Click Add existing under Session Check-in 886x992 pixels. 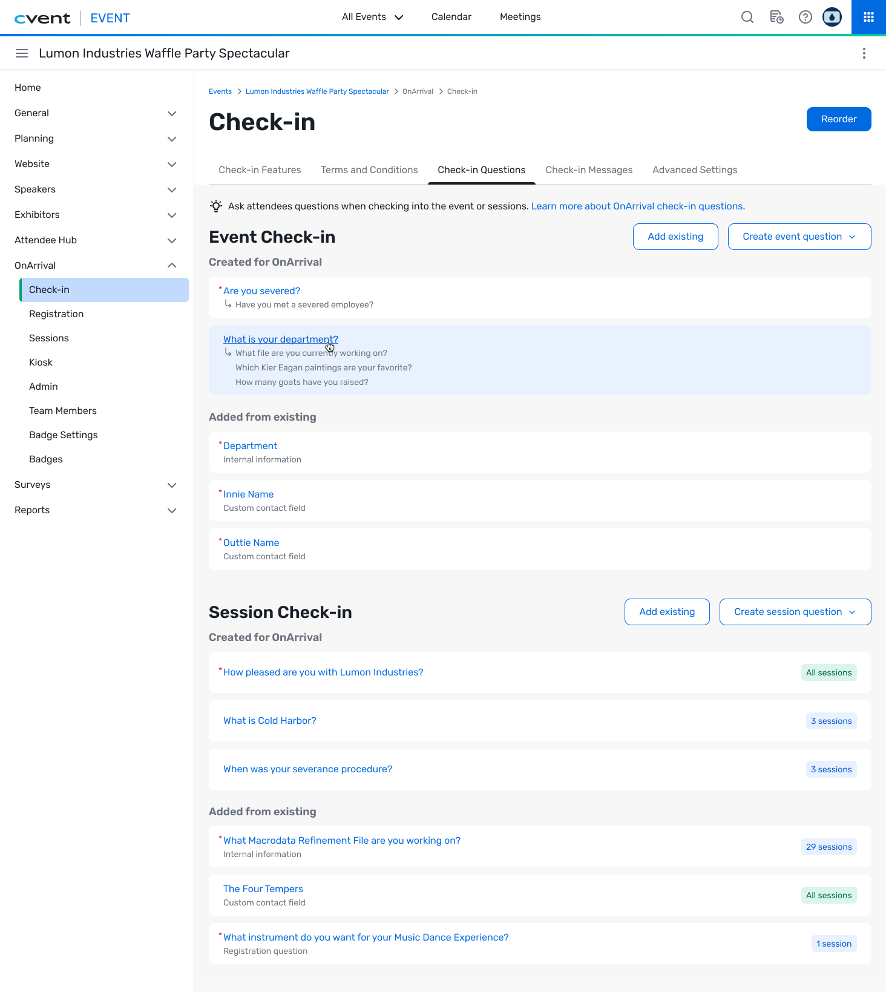(x=667, y=612)
